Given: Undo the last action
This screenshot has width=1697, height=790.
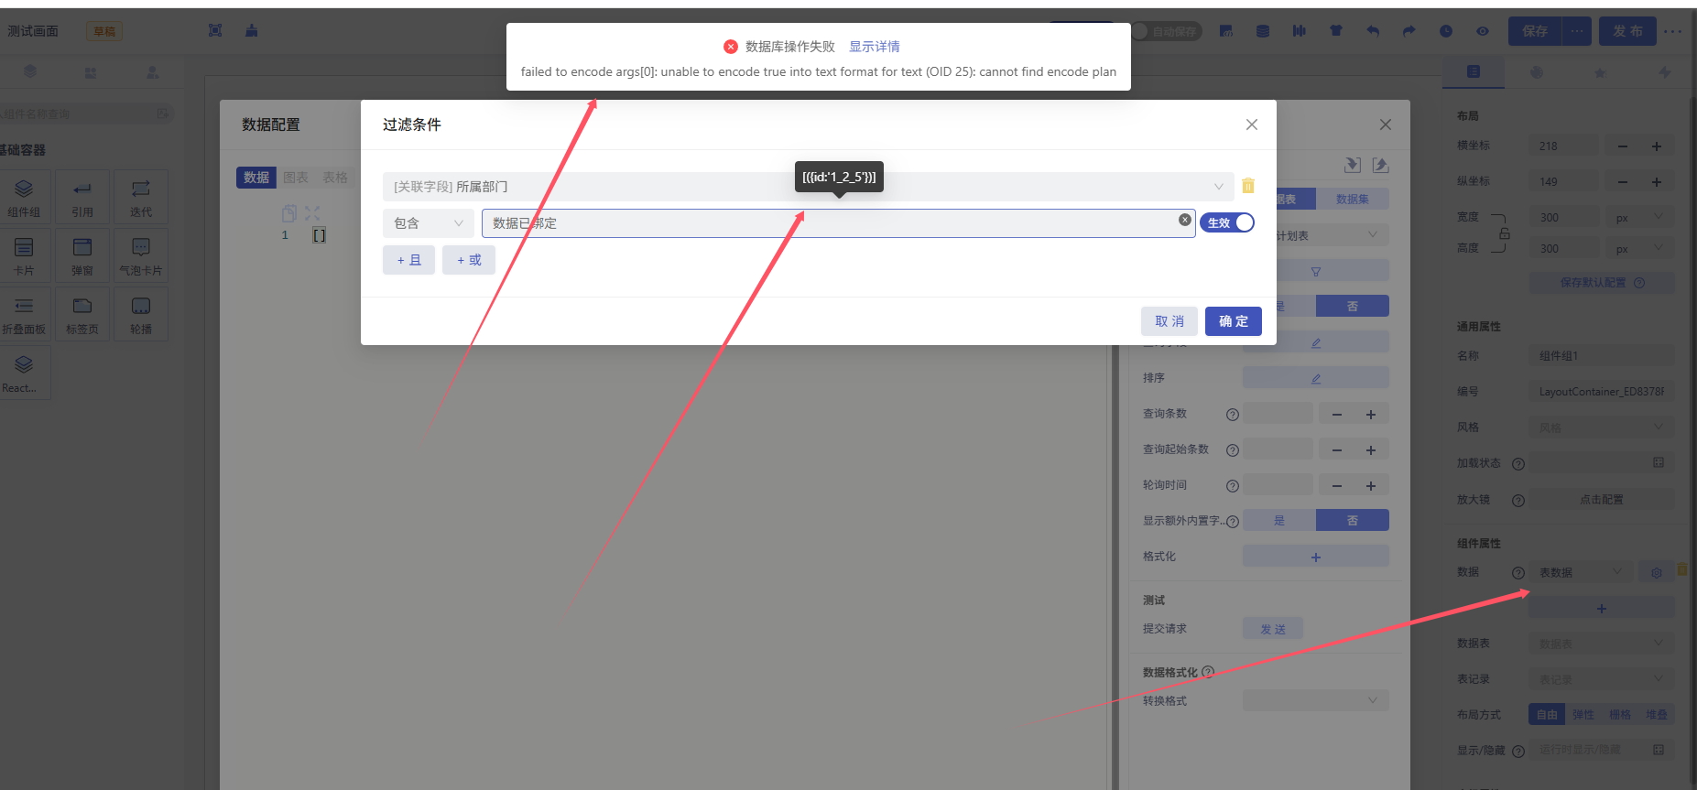Looking at the screenshot, I should [x=1373, y=31].
